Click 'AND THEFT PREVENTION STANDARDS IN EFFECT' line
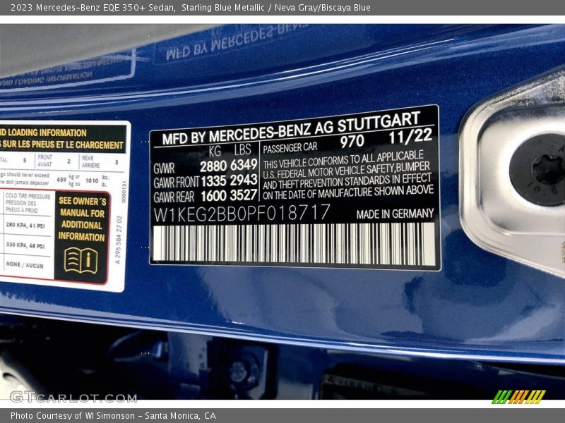565x423 pixels. pos(347,182)
